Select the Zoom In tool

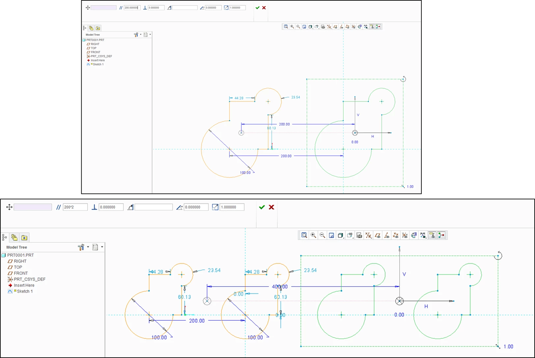point(313,235)
